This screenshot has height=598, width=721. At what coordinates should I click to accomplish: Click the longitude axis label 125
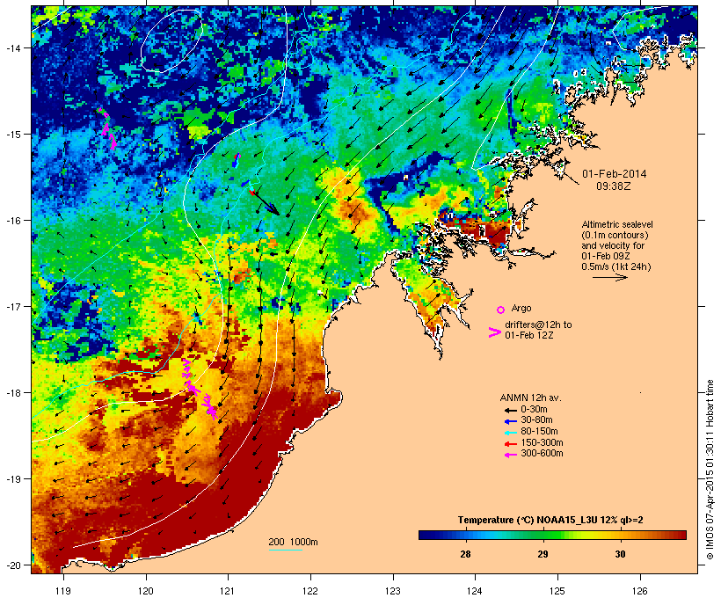tap(557, 591)
